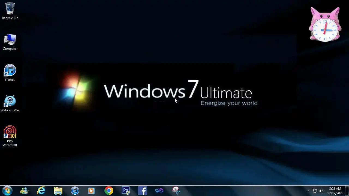Select the Recycle Bin desktop icon

(x=10, y=11)
